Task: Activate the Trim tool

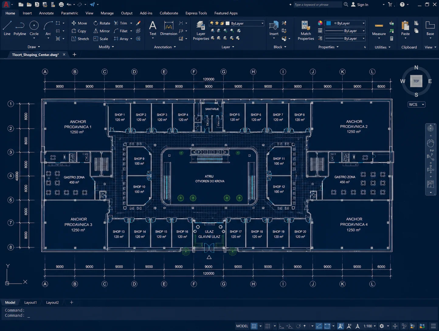Action: click(120, 23)
